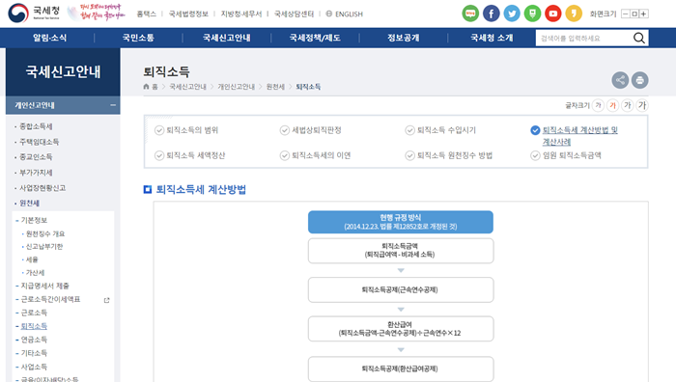Screen dimensions: 676x382
Task: Open the 국민소통 main menu
Action: [x=138, y=38]
